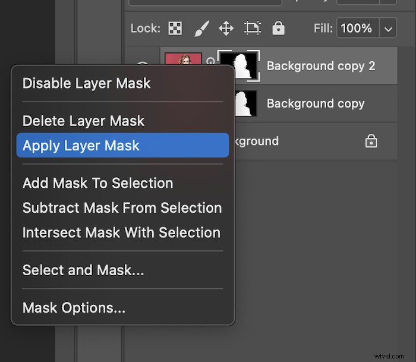The height and width of the screenshot is (362, 416).
Task: Choose Add Mask To Selection
Action: click(x=97, y=183)
